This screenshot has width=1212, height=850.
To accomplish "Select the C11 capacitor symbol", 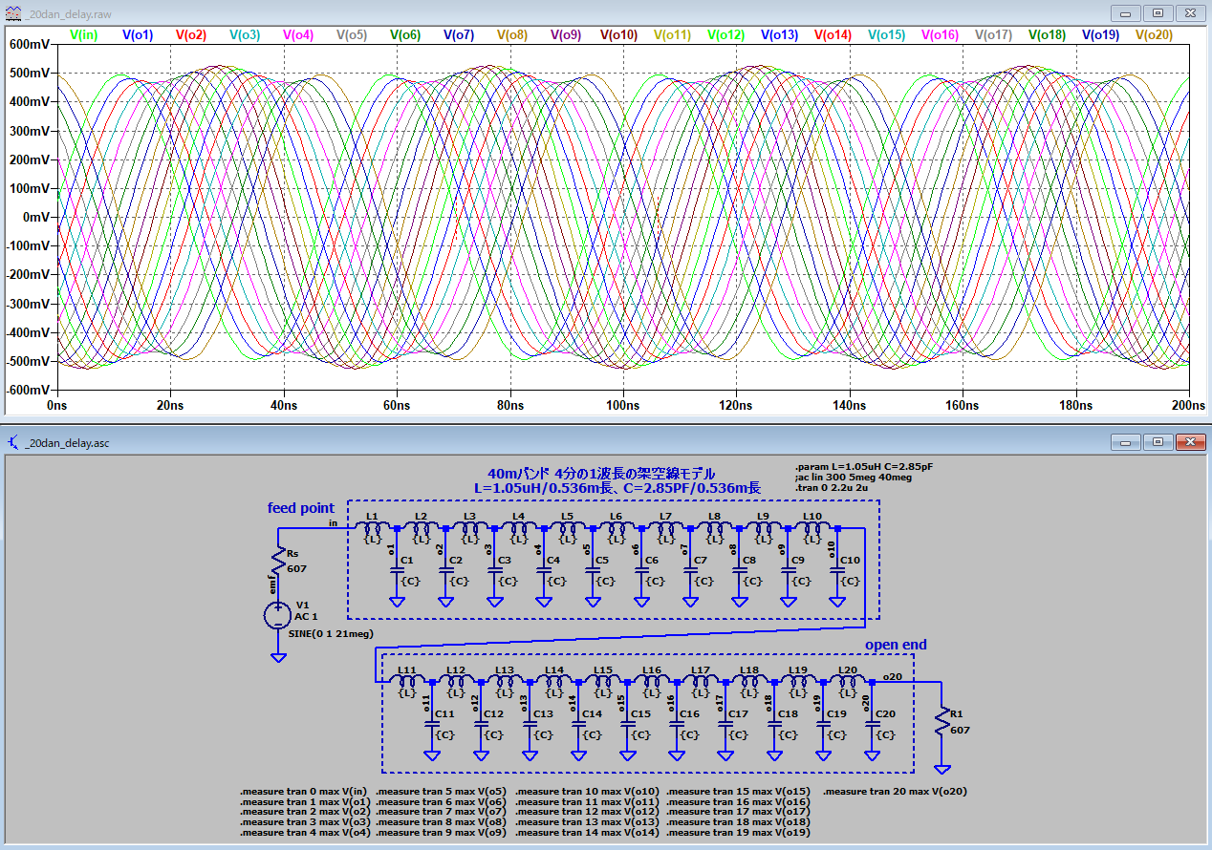I will (x=432, y=725).
